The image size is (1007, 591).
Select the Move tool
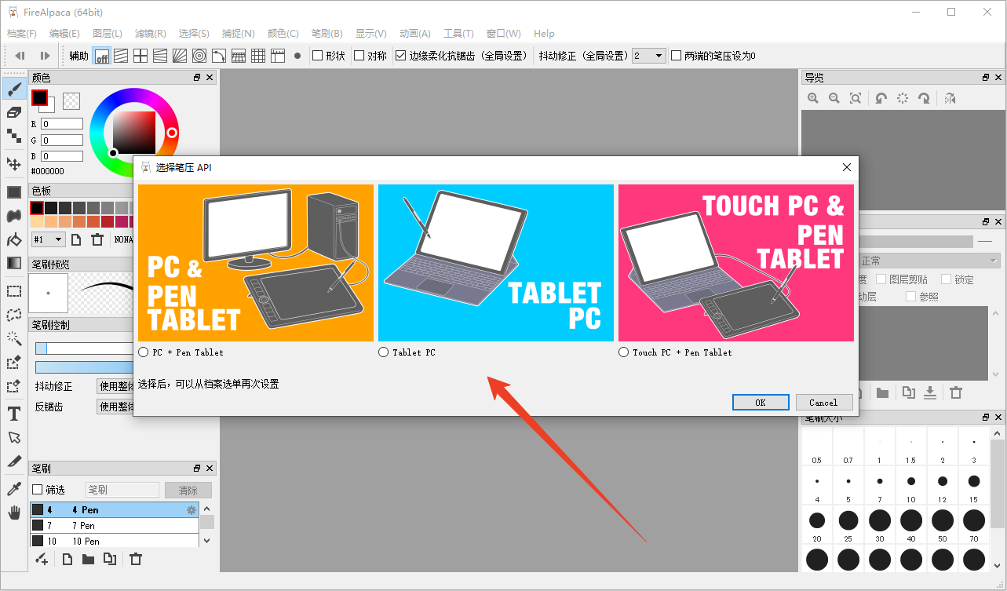[13, 163]
